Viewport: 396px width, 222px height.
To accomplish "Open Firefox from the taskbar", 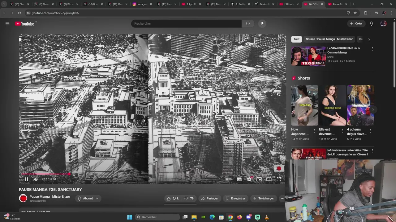I will point(239,217).
